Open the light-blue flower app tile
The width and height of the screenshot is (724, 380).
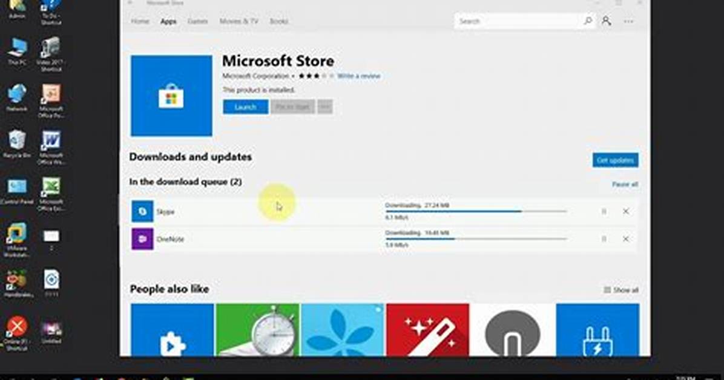[x=343, y=330]
